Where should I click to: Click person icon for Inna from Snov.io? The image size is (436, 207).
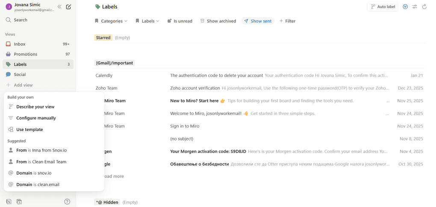point(11,150)
